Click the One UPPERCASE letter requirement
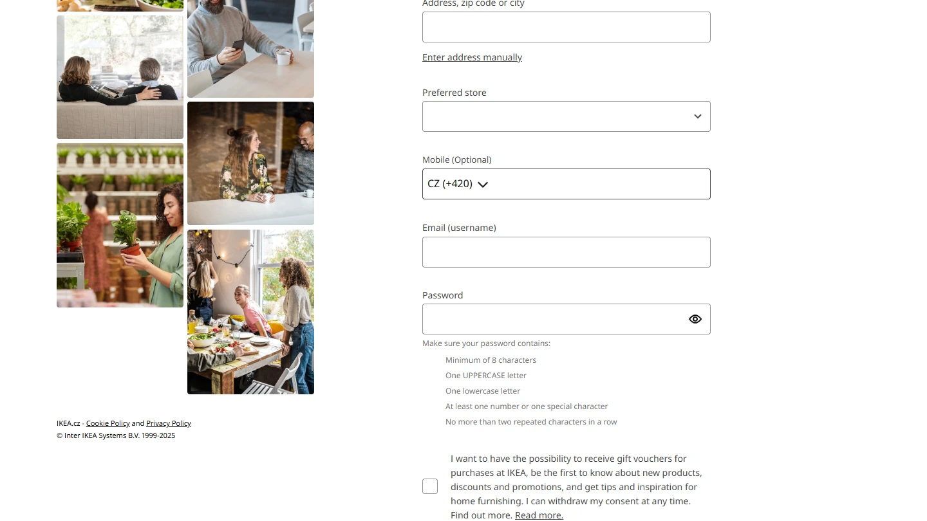 click(486, 376)
